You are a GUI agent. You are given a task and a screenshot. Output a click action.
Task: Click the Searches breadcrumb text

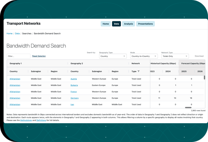(x=27, y=33)
